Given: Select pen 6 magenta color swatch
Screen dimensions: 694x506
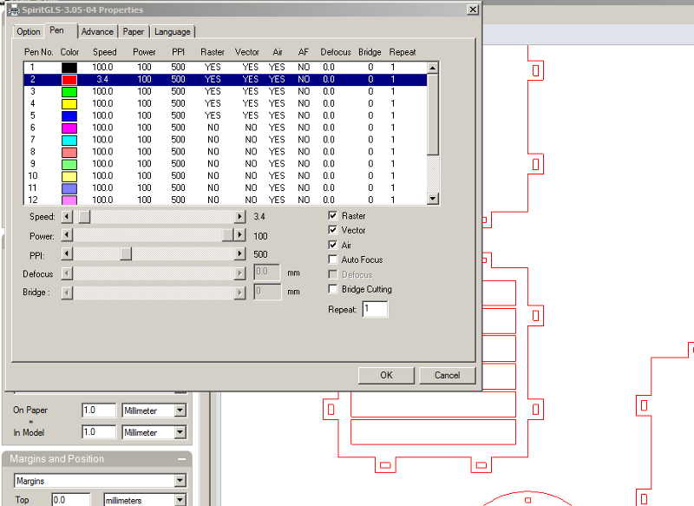Looking at the screenshot, I should point(69,128).
